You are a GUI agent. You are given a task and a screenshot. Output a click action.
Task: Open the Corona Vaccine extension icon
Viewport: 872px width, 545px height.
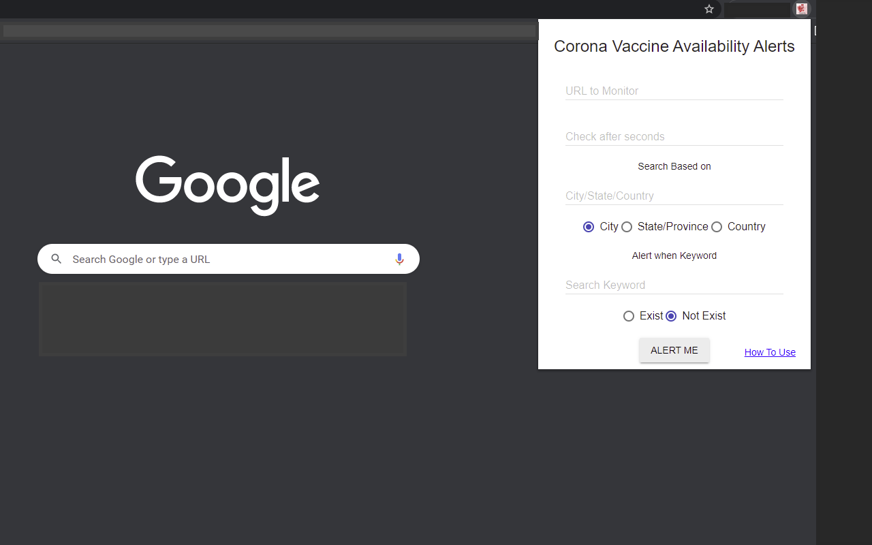(x=802, y=9)
